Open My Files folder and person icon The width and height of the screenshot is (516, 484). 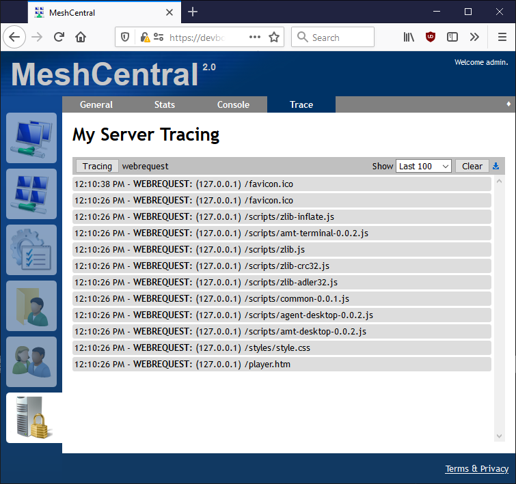tap(31, 305)
